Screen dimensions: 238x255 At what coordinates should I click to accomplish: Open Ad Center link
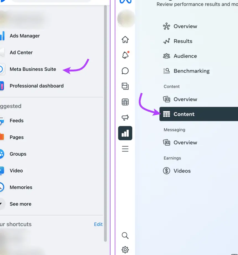point(21,52)
